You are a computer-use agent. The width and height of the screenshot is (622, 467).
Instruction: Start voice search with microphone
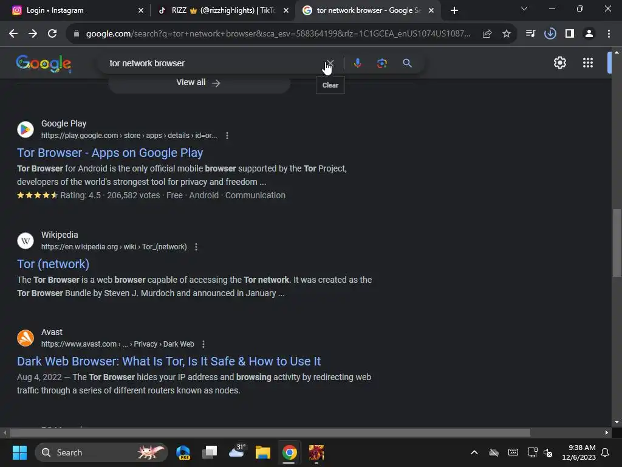pos(357,63)
